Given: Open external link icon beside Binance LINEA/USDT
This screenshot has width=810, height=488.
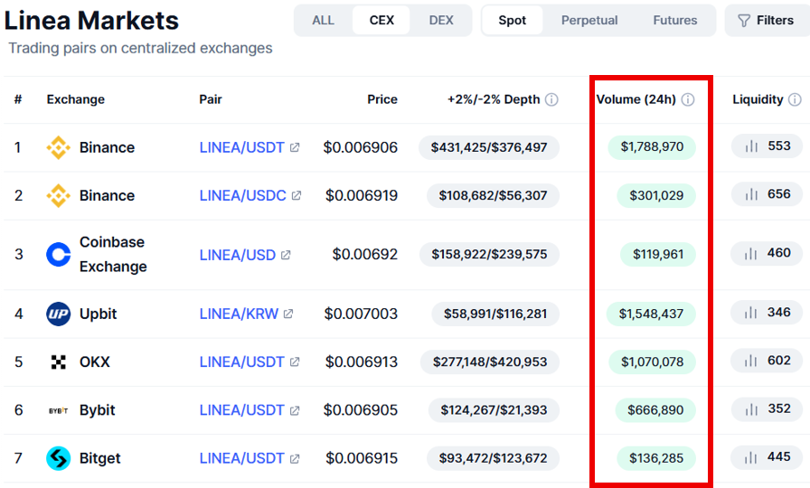Looking at the screenshot, I should click(295, 147).
